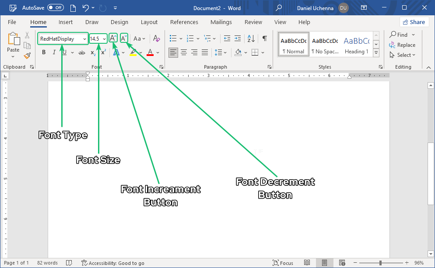The image size is (435, 268).
Task: Apply the Heading 1 style
Action: tap(356, 45)
